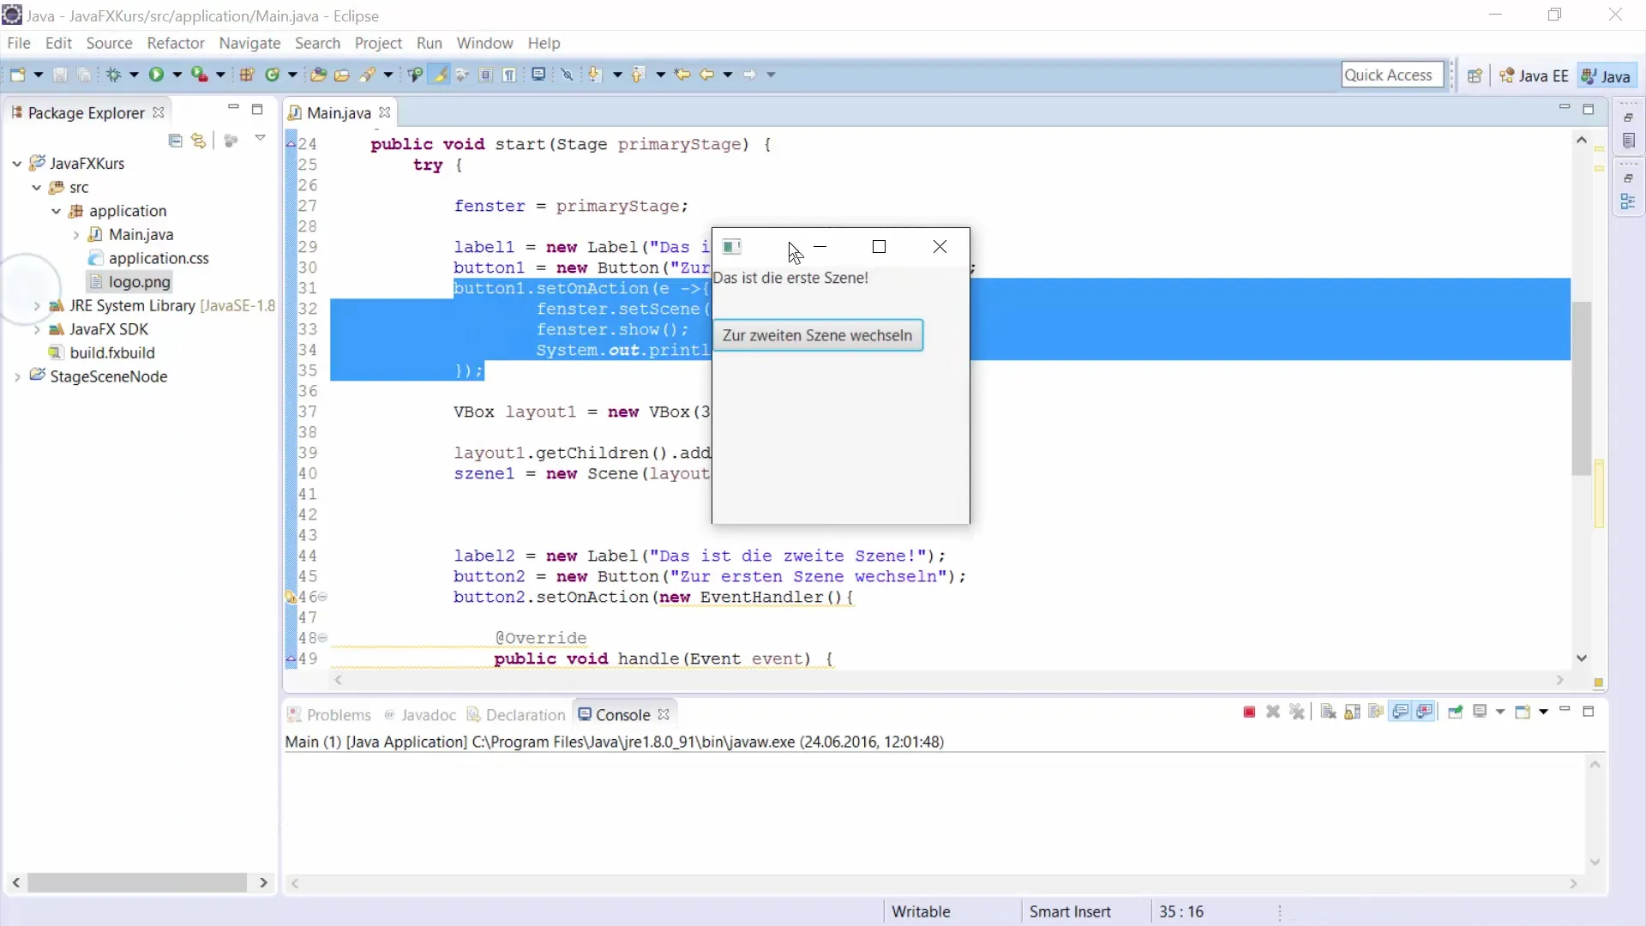Open the Display Selected Console dropdown arrow
The image size is (1646, 926).
[1500, 712]
